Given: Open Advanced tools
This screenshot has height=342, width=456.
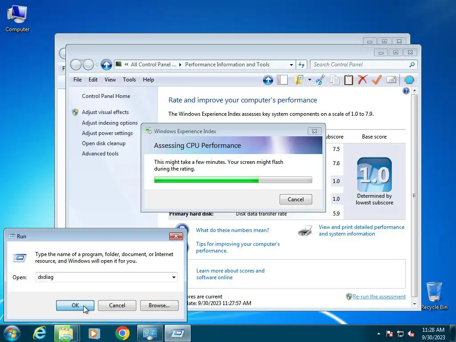Looking at the screenshot, I should click(100, 154).
